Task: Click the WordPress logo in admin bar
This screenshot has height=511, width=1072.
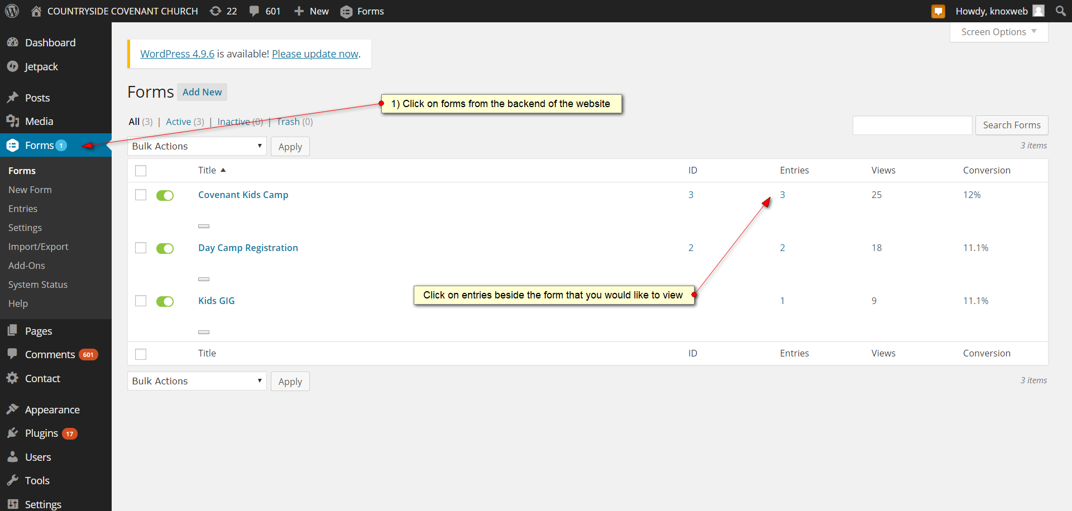Action: (x=12, y=11)
